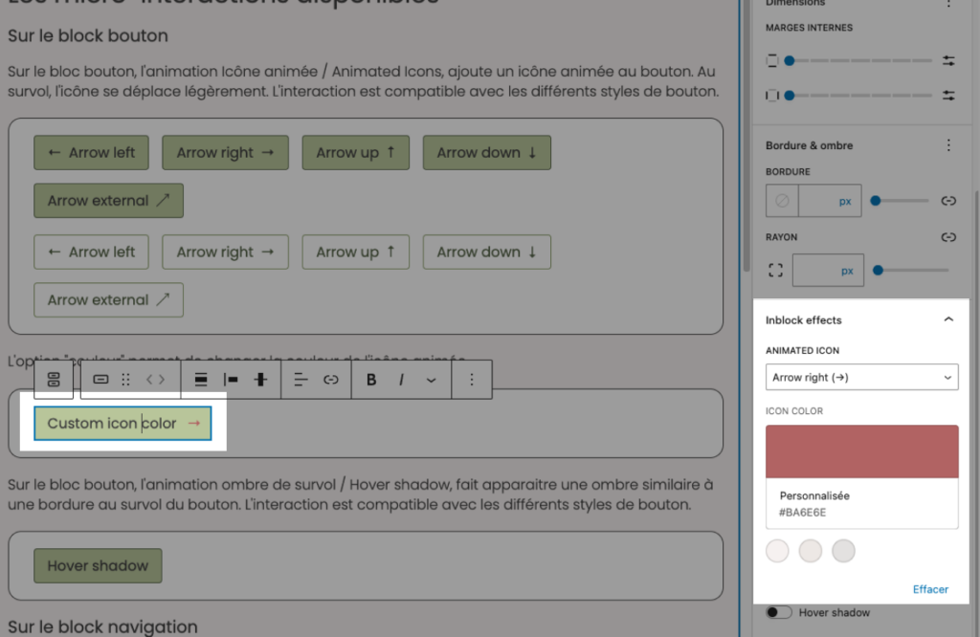Click Effacer to clear icon color
The width and height of the screenshot is (980, 637).
(x=930, y=589)
